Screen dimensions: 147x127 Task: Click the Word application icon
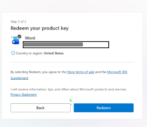(16, 41)
